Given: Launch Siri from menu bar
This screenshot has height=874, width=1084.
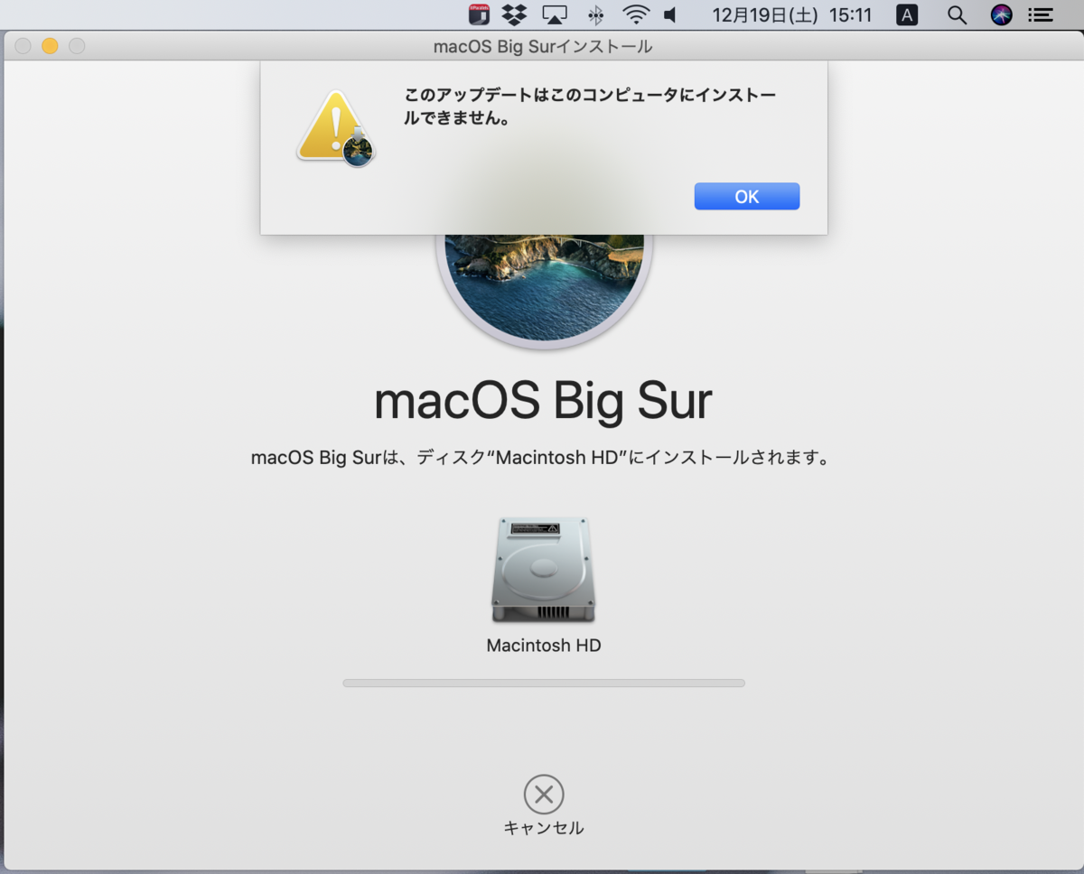Looking at the screenshot, I should click(1001, 14).
